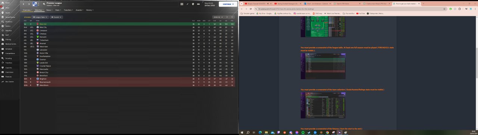
Task: Open the Transfers tab dropdown
Action: click(x=69, y=10)
